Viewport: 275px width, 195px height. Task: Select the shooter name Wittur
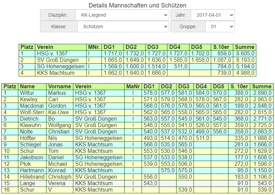point(27,93)
